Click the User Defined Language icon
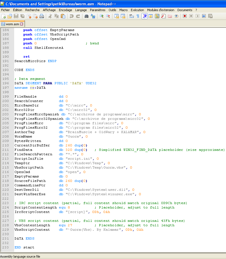Screen dimensions: 226x259 pyautogui.click(x=150, y=16)
